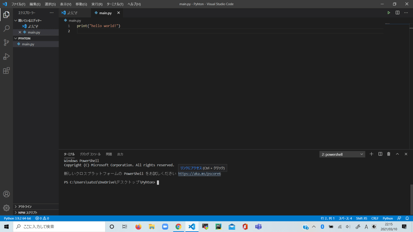This screenshot has height=232, width=413.
Task: Open Zoom from the taskbar
Action: pyautogui.click(x=165, y=227)
